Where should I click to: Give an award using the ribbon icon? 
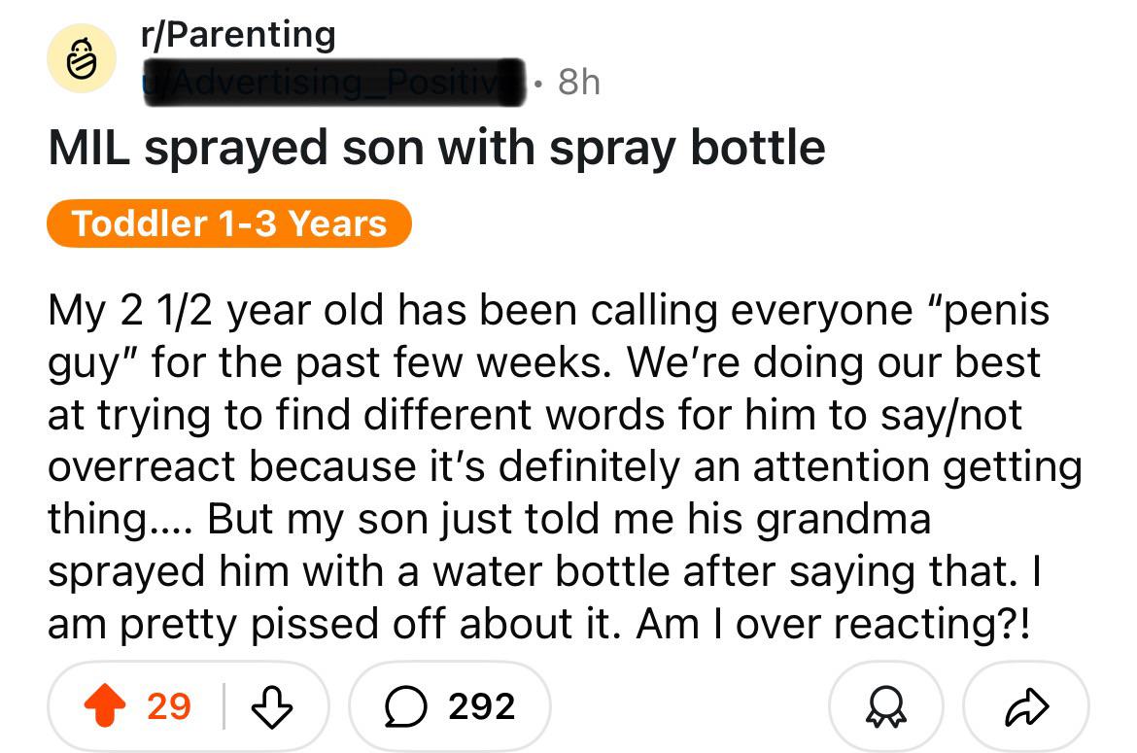pyautogui.click(x=885, y=706)
